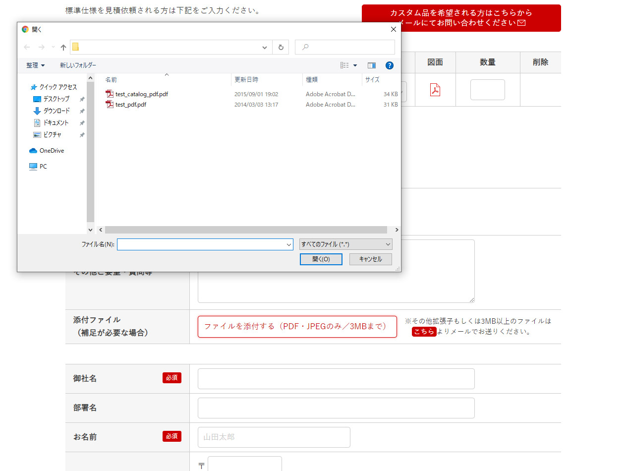
Task: Click the 数量 input box
Action: 488,90
